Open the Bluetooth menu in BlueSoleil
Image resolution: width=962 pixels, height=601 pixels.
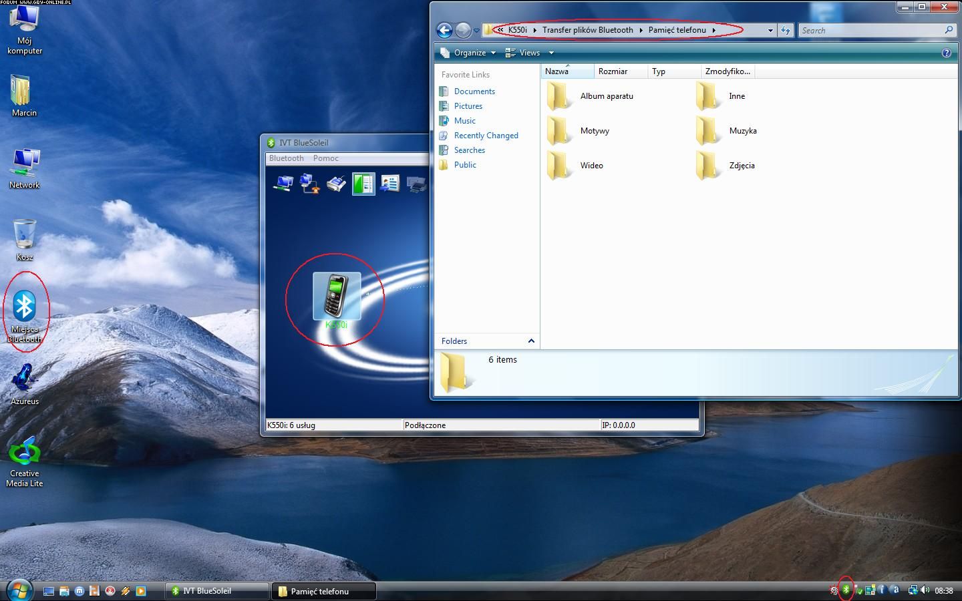click(287, 158)
